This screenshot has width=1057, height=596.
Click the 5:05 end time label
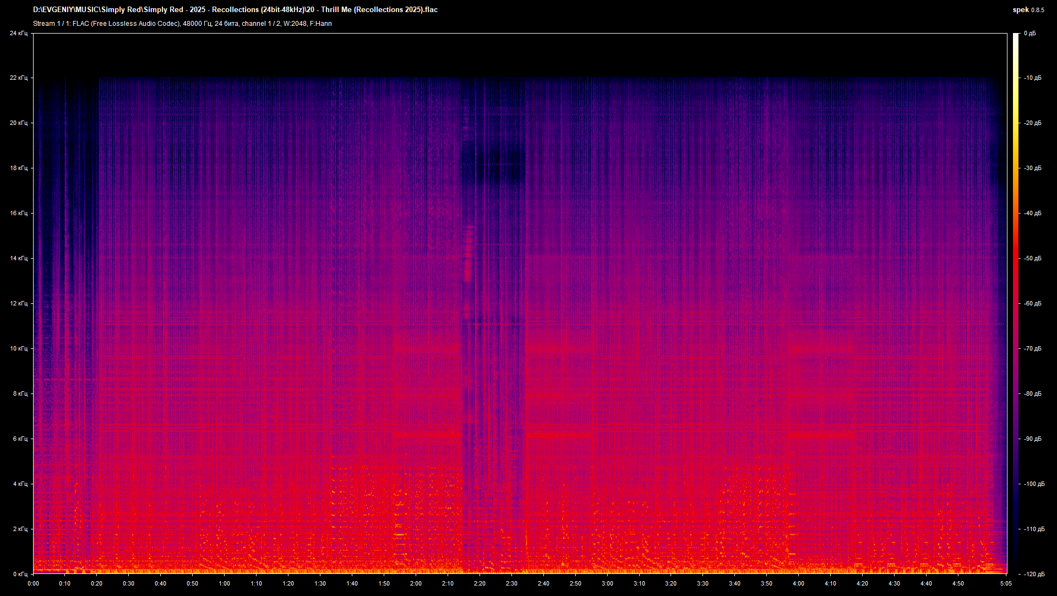click(x=1006, y=583)
